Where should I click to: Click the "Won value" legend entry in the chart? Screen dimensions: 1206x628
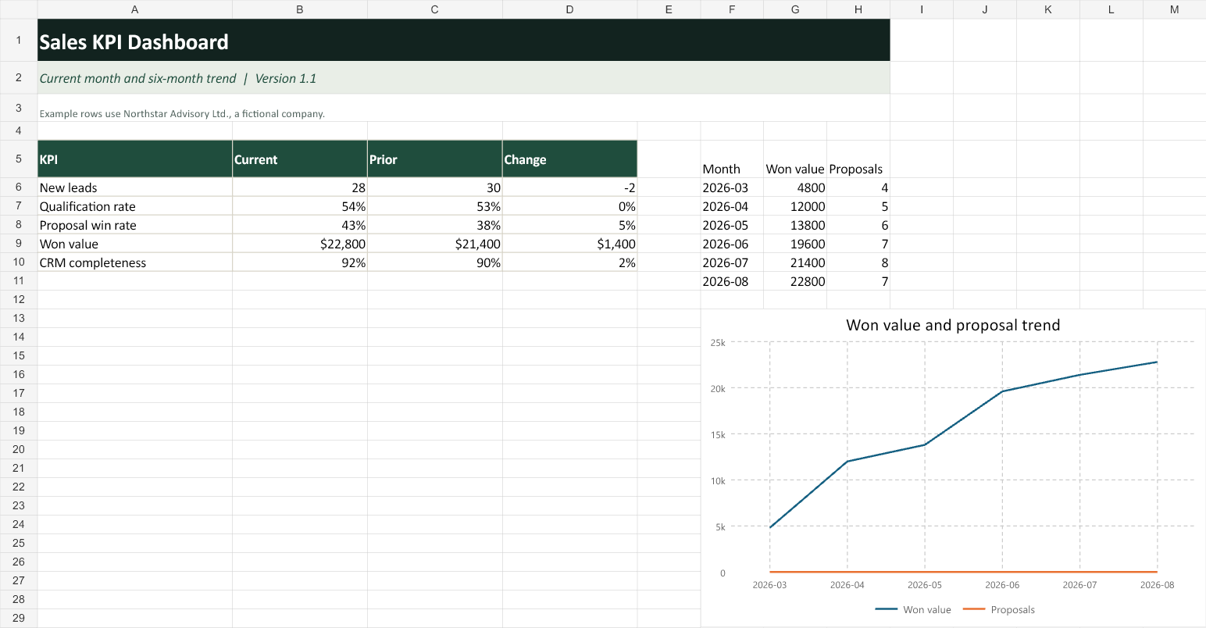[913, 610]
